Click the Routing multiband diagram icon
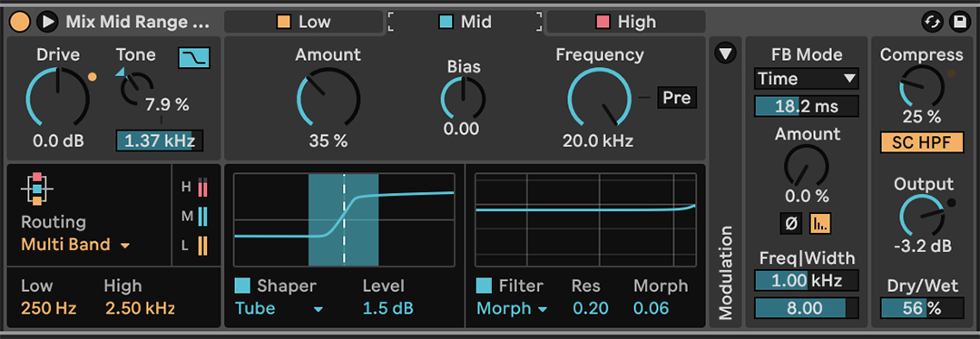The width and height of the screenshot is (980, 339). coord(37,189)
